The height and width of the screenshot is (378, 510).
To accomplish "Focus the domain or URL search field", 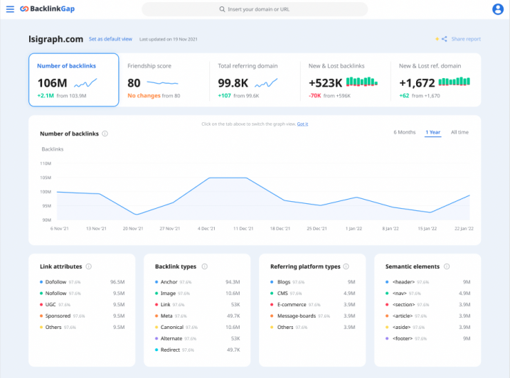I will (255, 9).
